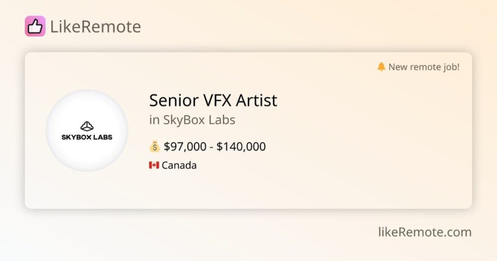
Task: Click the $97,000 minimum salary figure
Action: [185, 147]
